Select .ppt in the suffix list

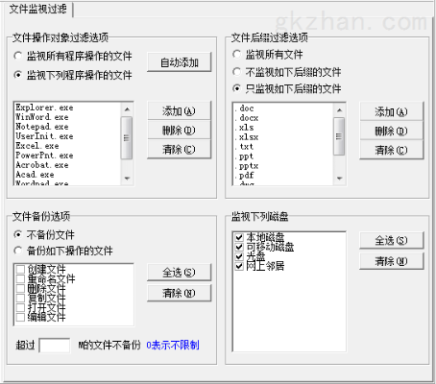[x=244, y=156]
